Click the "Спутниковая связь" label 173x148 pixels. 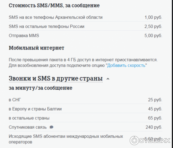tap(28, 127)
